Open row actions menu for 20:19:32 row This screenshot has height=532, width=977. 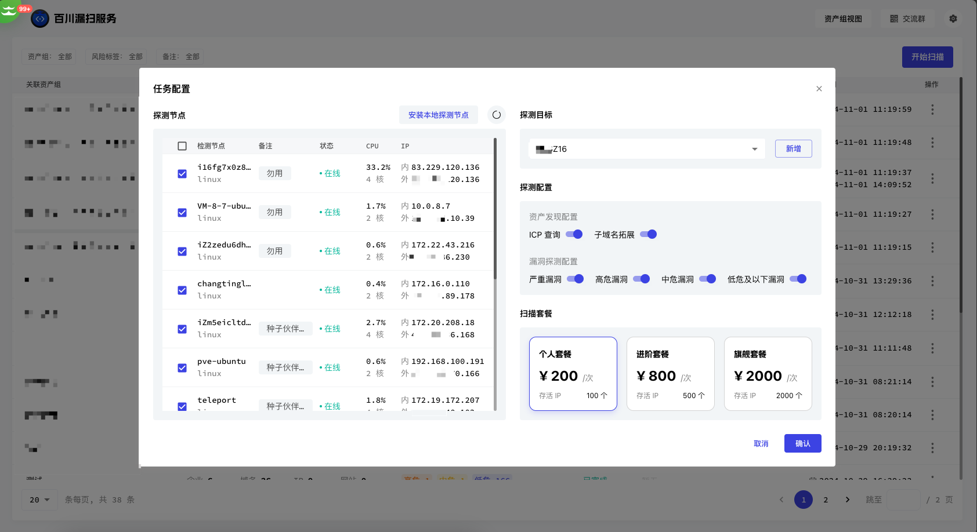[x=932, y=447]
